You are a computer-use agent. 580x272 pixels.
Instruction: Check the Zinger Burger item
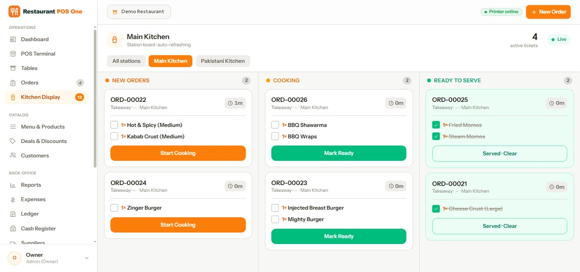(114, 208)
